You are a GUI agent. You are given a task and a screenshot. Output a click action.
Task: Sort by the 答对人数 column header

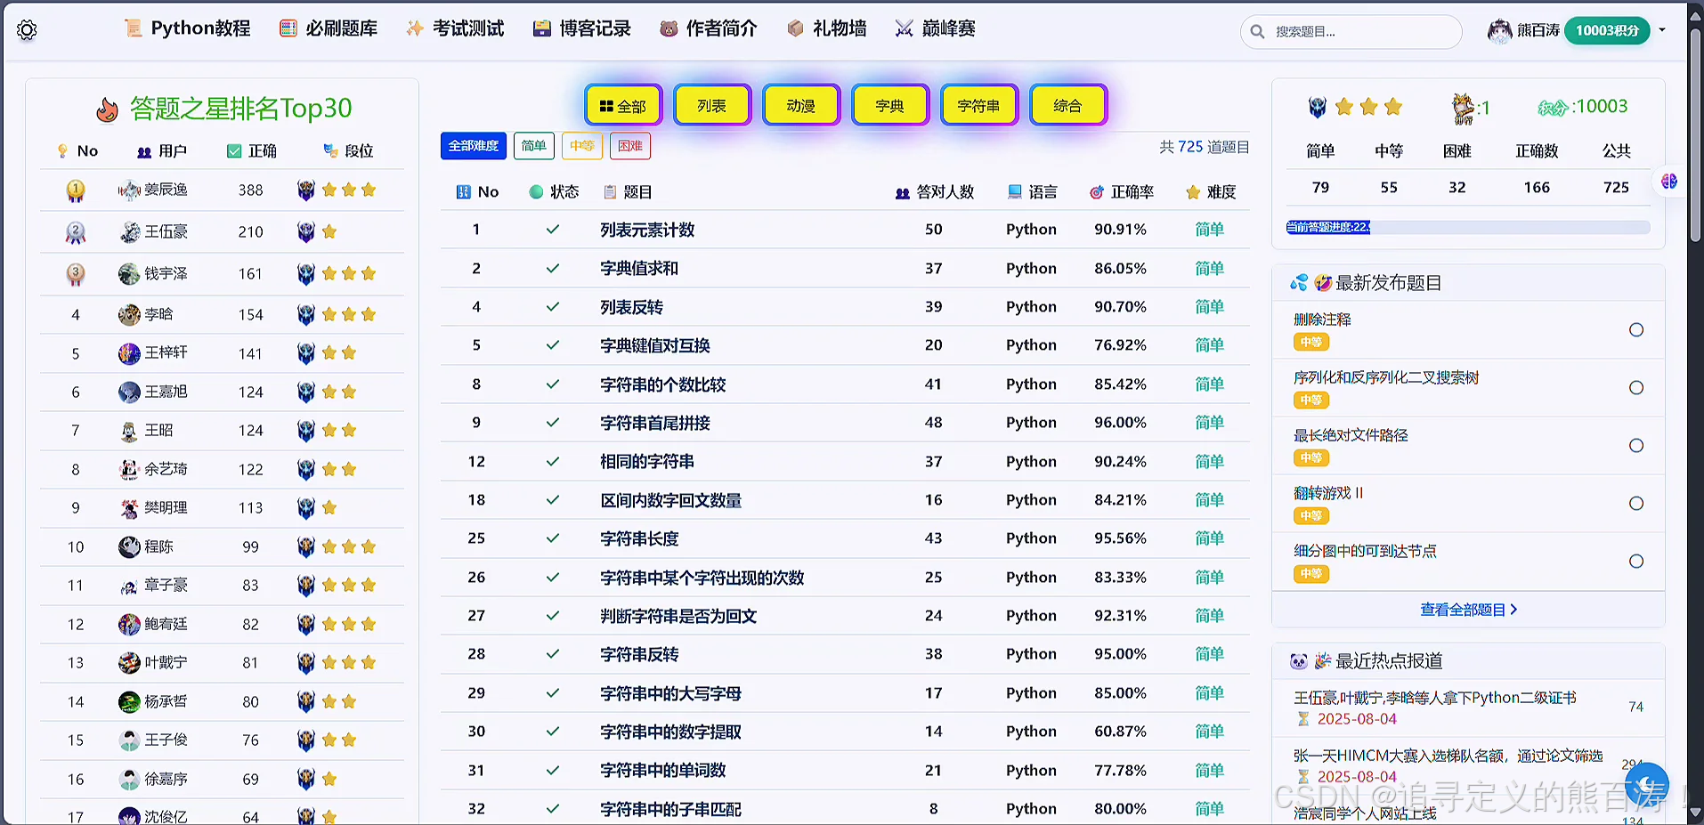click(x=935, y=192)
